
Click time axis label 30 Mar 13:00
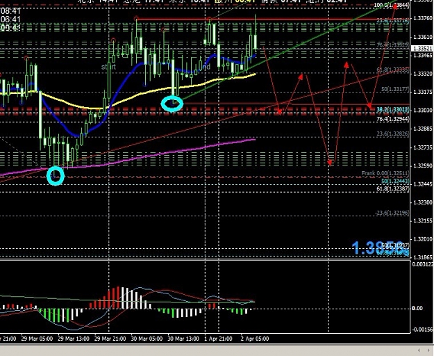pos(183,339)
